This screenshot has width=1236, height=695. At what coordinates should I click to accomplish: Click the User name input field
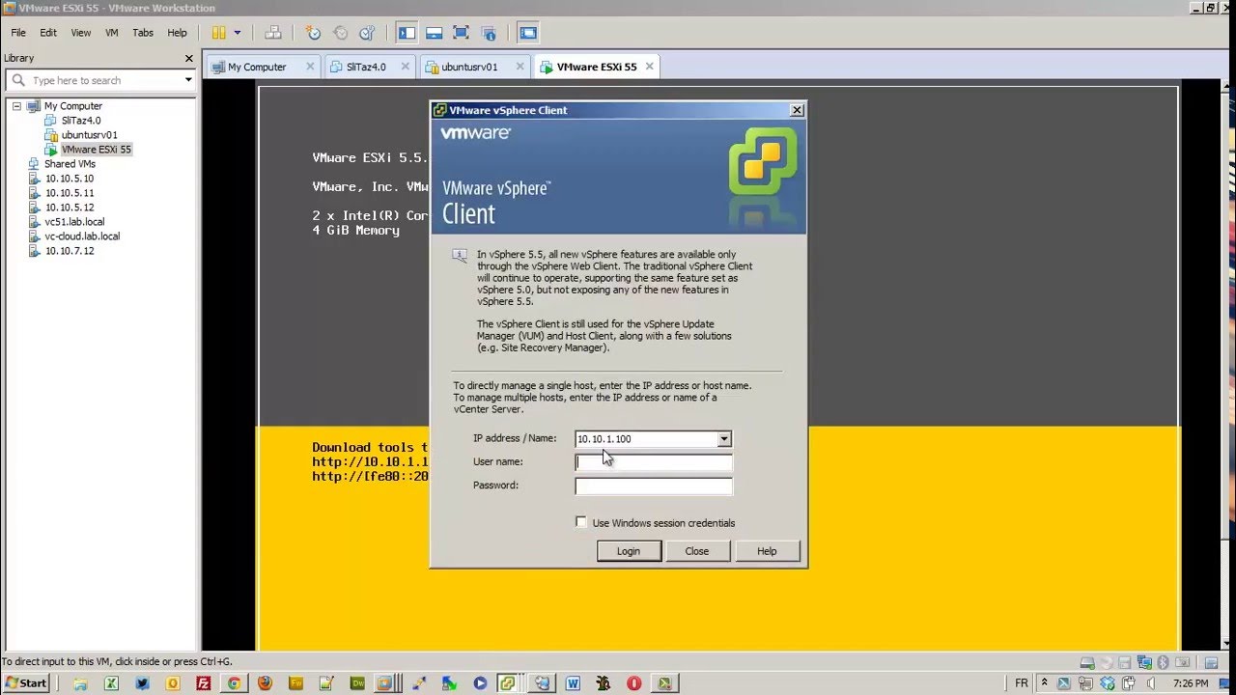[654, 462]
